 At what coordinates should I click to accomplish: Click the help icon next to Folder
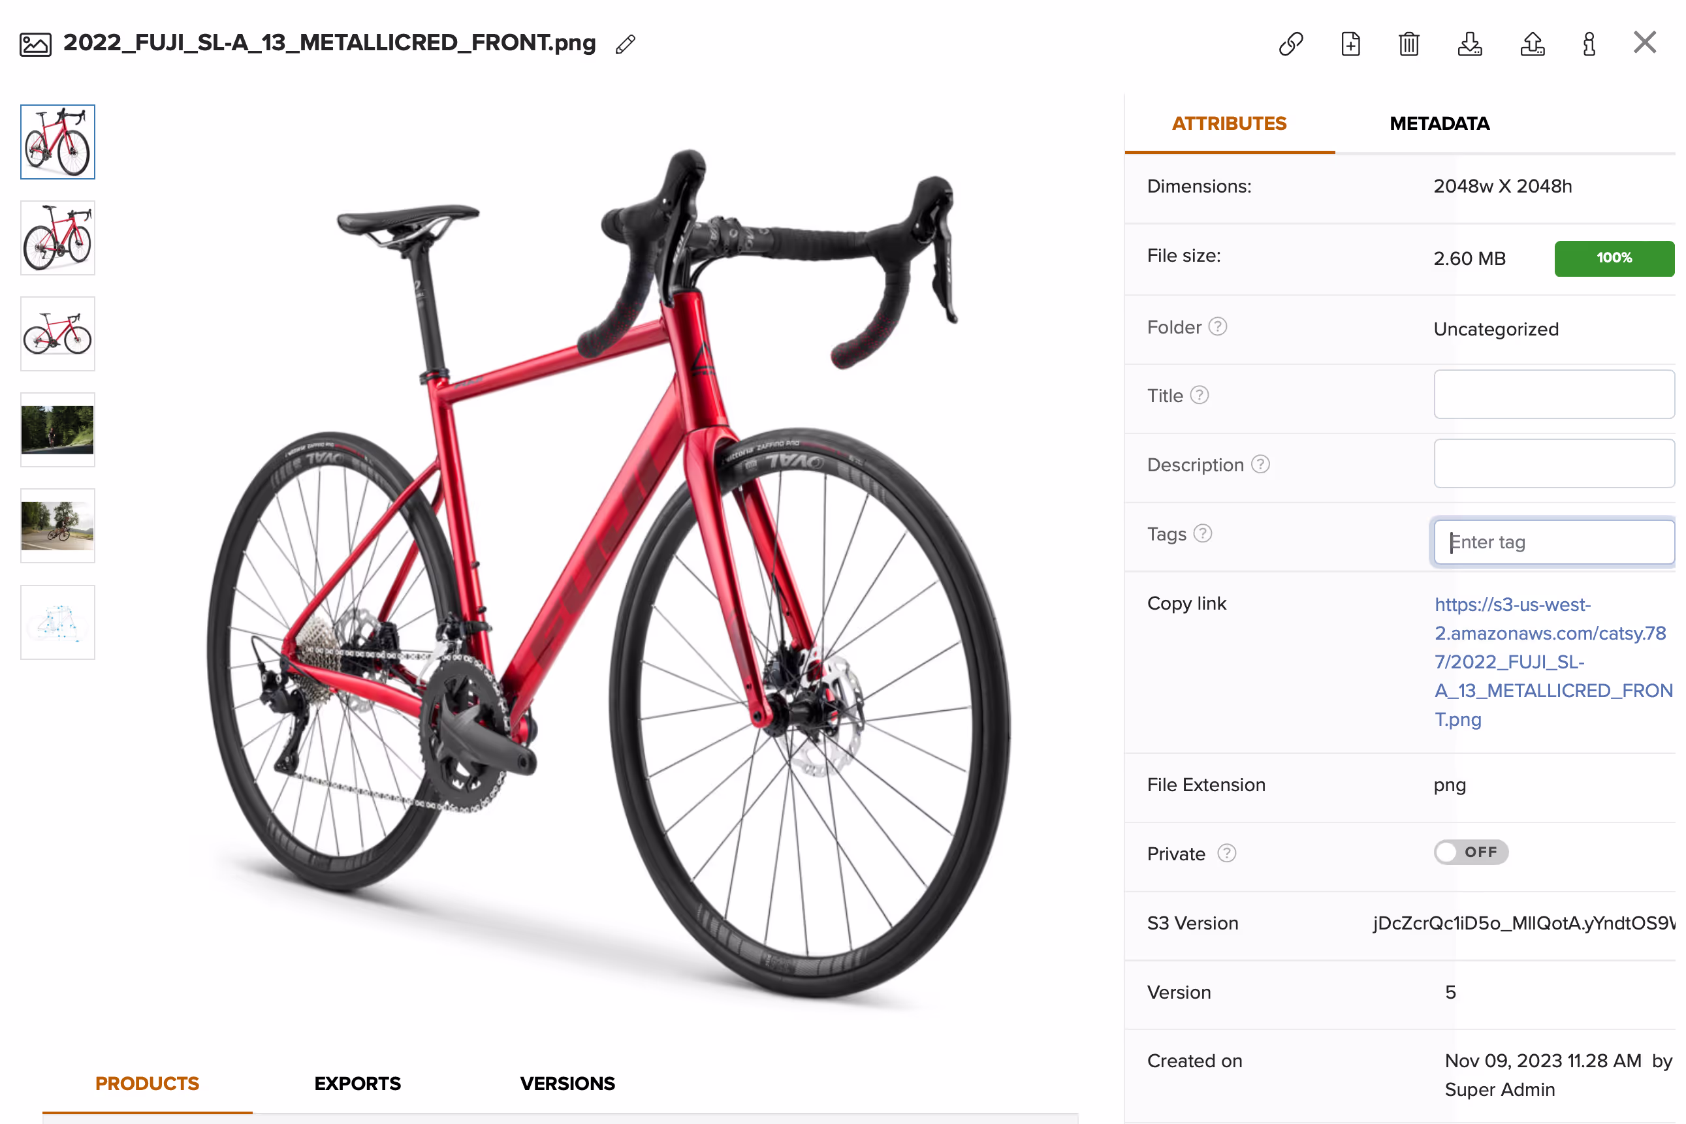1218,327
